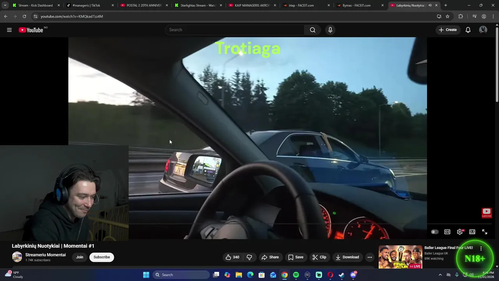
Task: Save the video to a playlist
Action: click(x=296, y=257)
